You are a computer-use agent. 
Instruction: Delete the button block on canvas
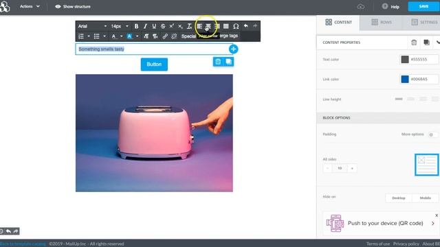pyautogui.click(x=218, y=62)
